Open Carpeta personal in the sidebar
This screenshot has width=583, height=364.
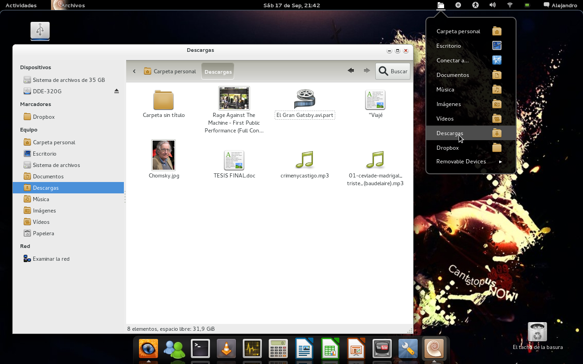pos(68,142)
